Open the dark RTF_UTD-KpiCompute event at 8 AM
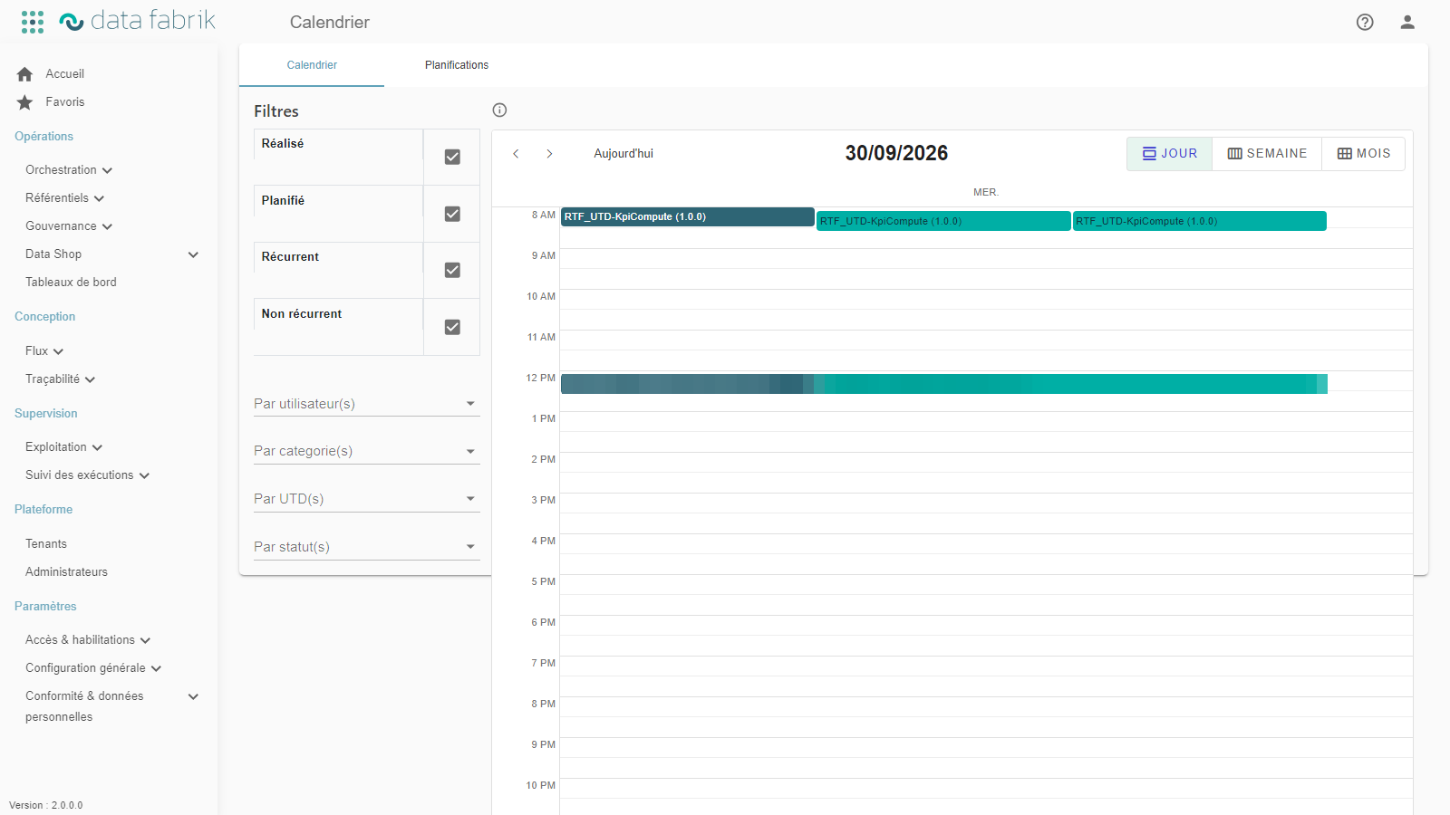This screenshot has width=1450, height=815. [687, 216]
